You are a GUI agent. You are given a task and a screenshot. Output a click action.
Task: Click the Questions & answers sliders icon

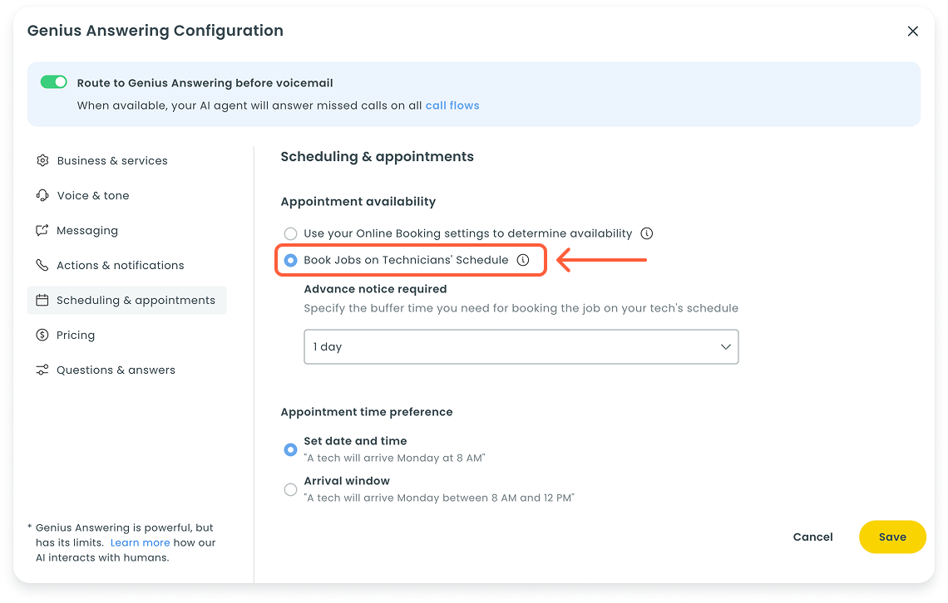pyautogui.click(x=42, y=370)
